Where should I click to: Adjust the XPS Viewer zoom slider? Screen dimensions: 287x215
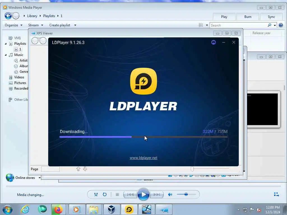[x=192, y=169]
